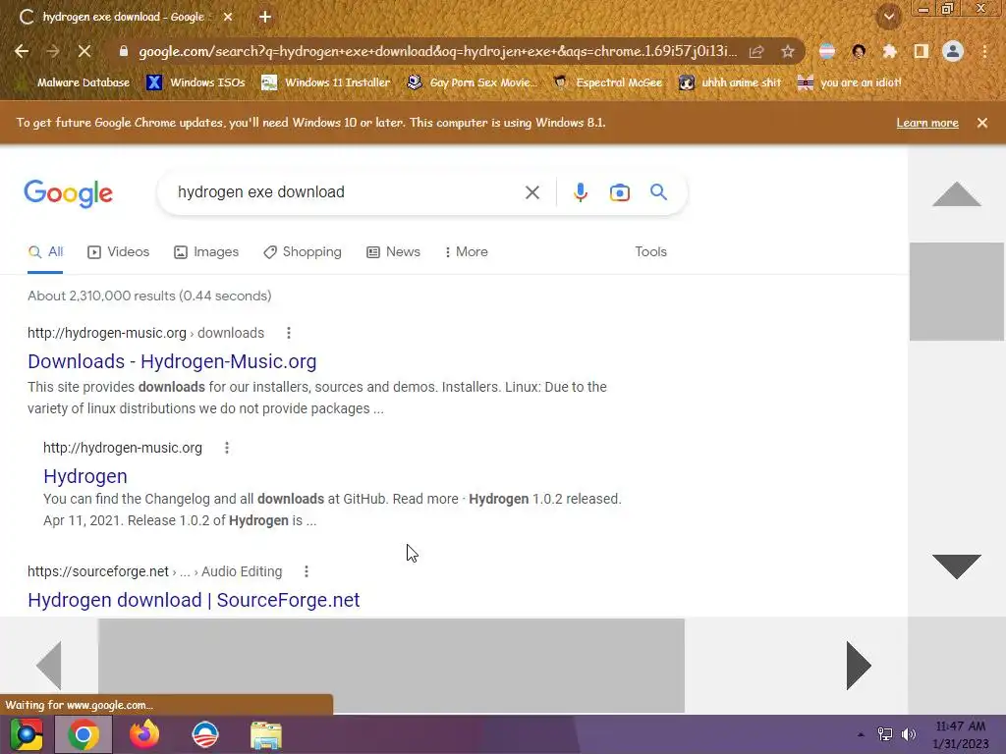Open the Extensions puzzle icon
The height and width of the screenshot is (754, 1006).
coord(889,51)
